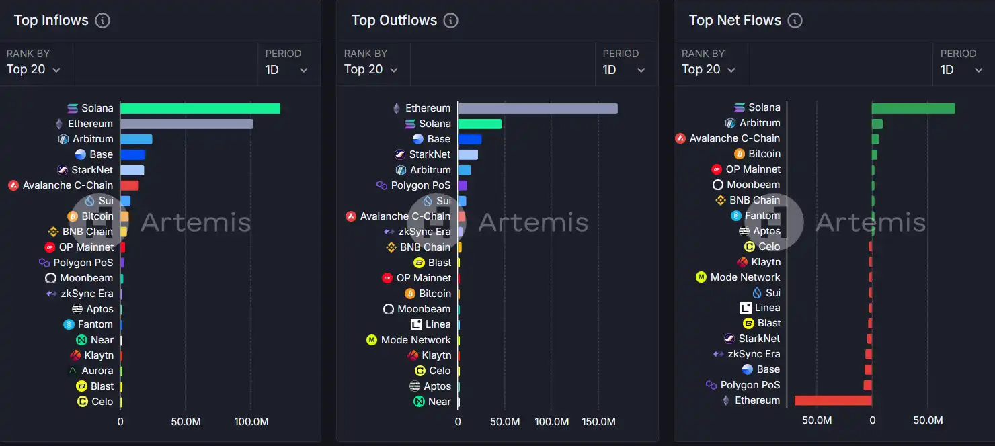Click the info icon next to Top Inflows
Image resolution: width=995 pixels, height=446 pixels.
pos(102,20)
